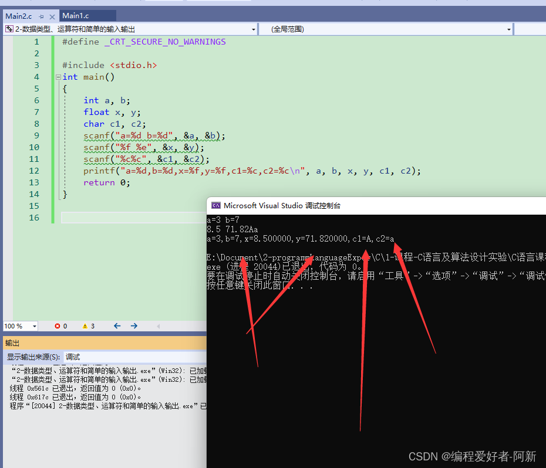This screenshot has height=468, width=546.
Task: Select the Main2.c editor tab
Action: point(18,16)
